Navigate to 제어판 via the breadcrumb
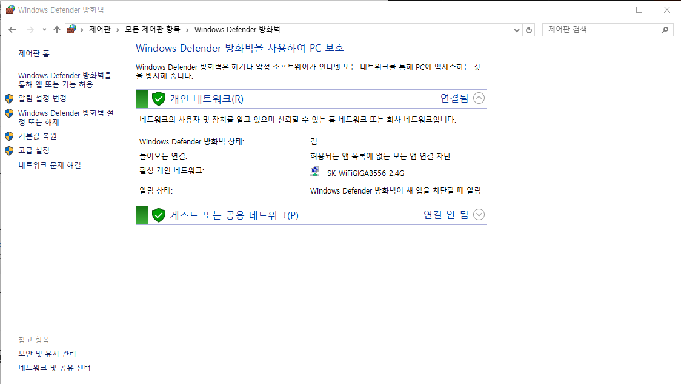This screenshot has width=681, height=384. pyautogui.click(x=98, y=29)
